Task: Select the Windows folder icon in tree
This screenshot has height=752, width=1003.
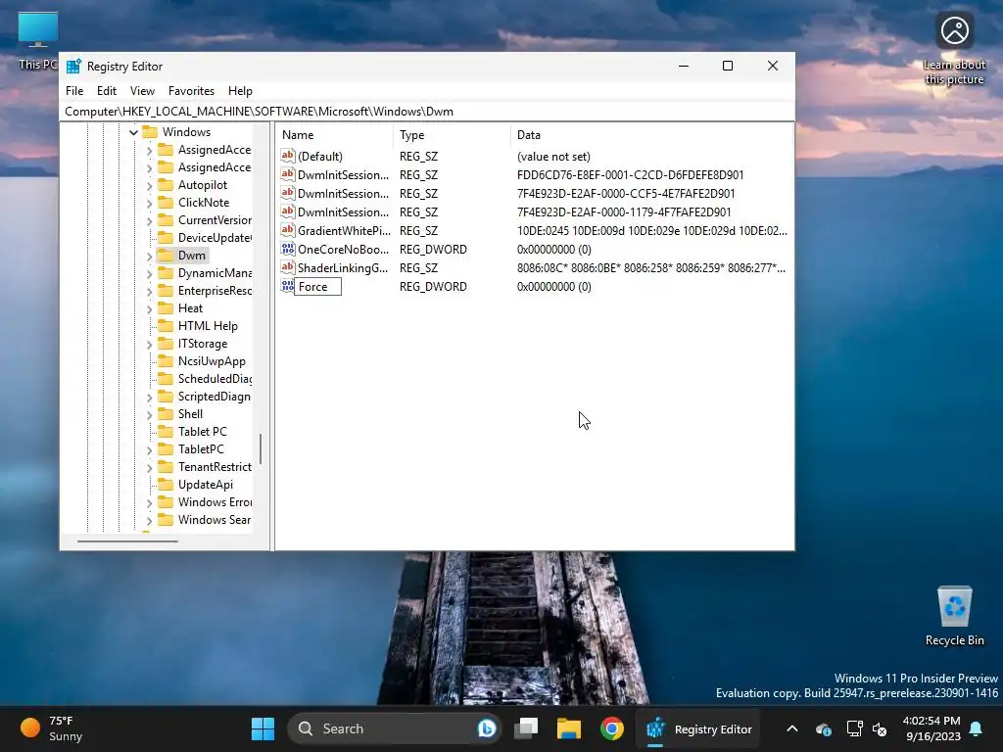Action: click(150, 132)
